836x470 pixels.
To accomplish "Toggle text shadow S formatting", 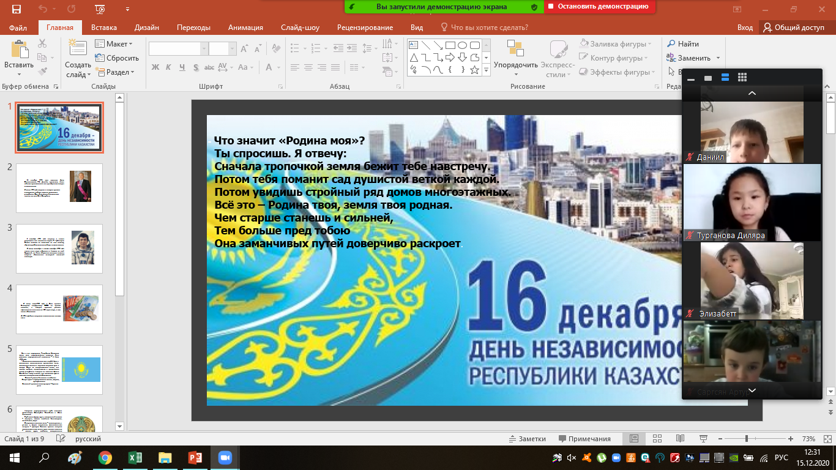I will pos(196,67).
